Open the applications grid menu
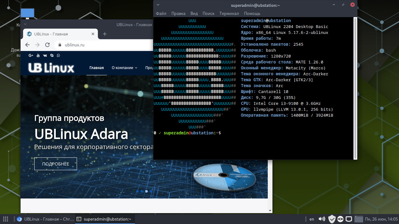Screen dimensions: 399x224 pyautogui.click(x=5, y=219)
